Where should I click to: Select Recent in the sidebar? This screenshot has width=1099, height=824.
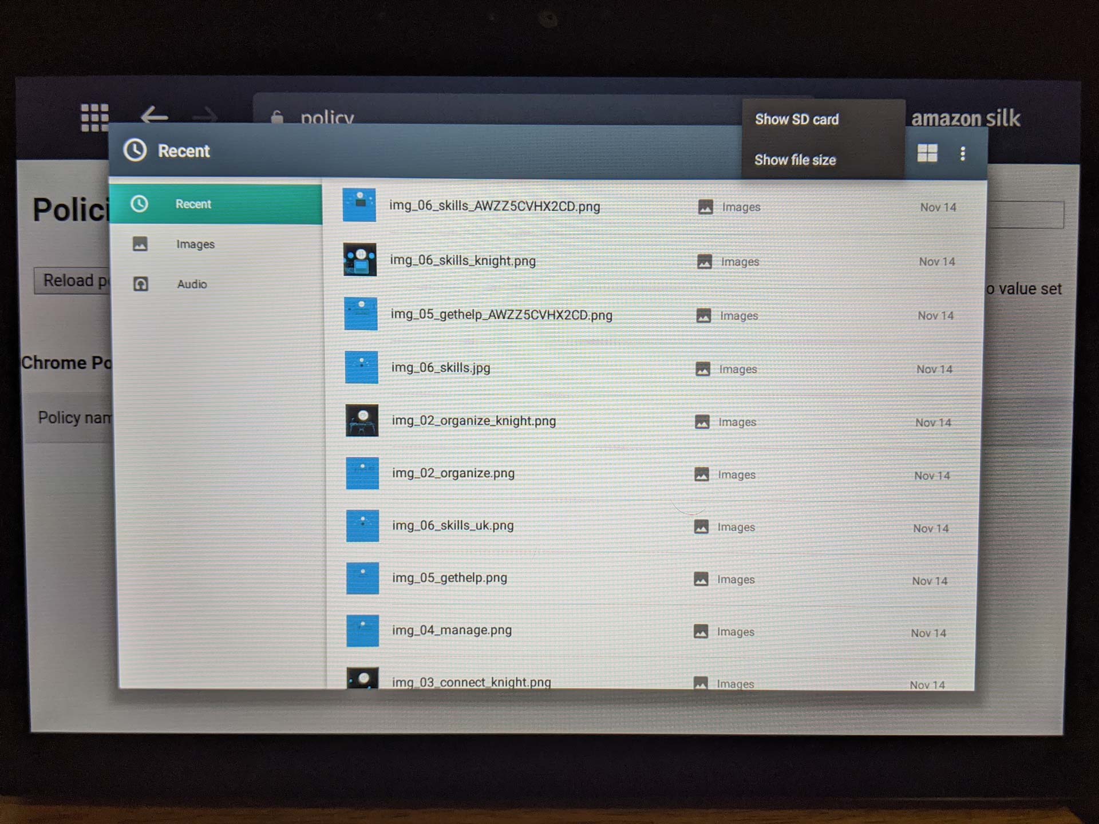tap(216, 204)
